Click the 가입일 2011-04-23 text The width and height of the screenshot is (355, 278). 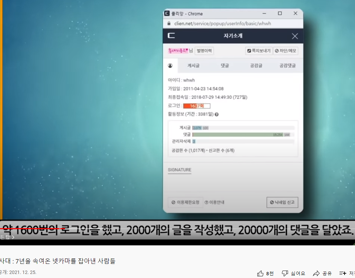(x=196, y=89)
